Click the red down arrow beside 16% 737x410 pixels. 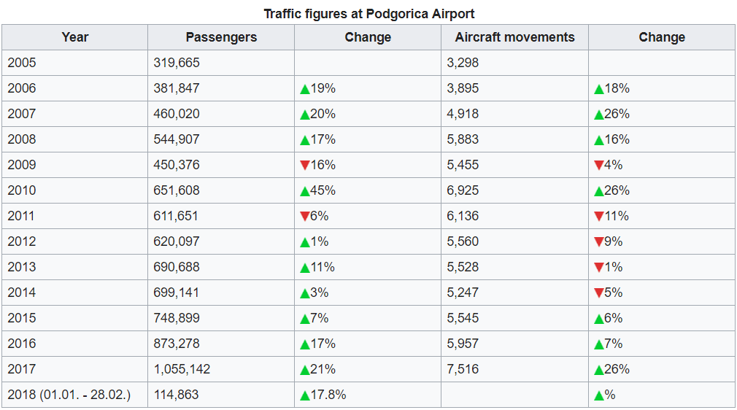coord(305,166)
